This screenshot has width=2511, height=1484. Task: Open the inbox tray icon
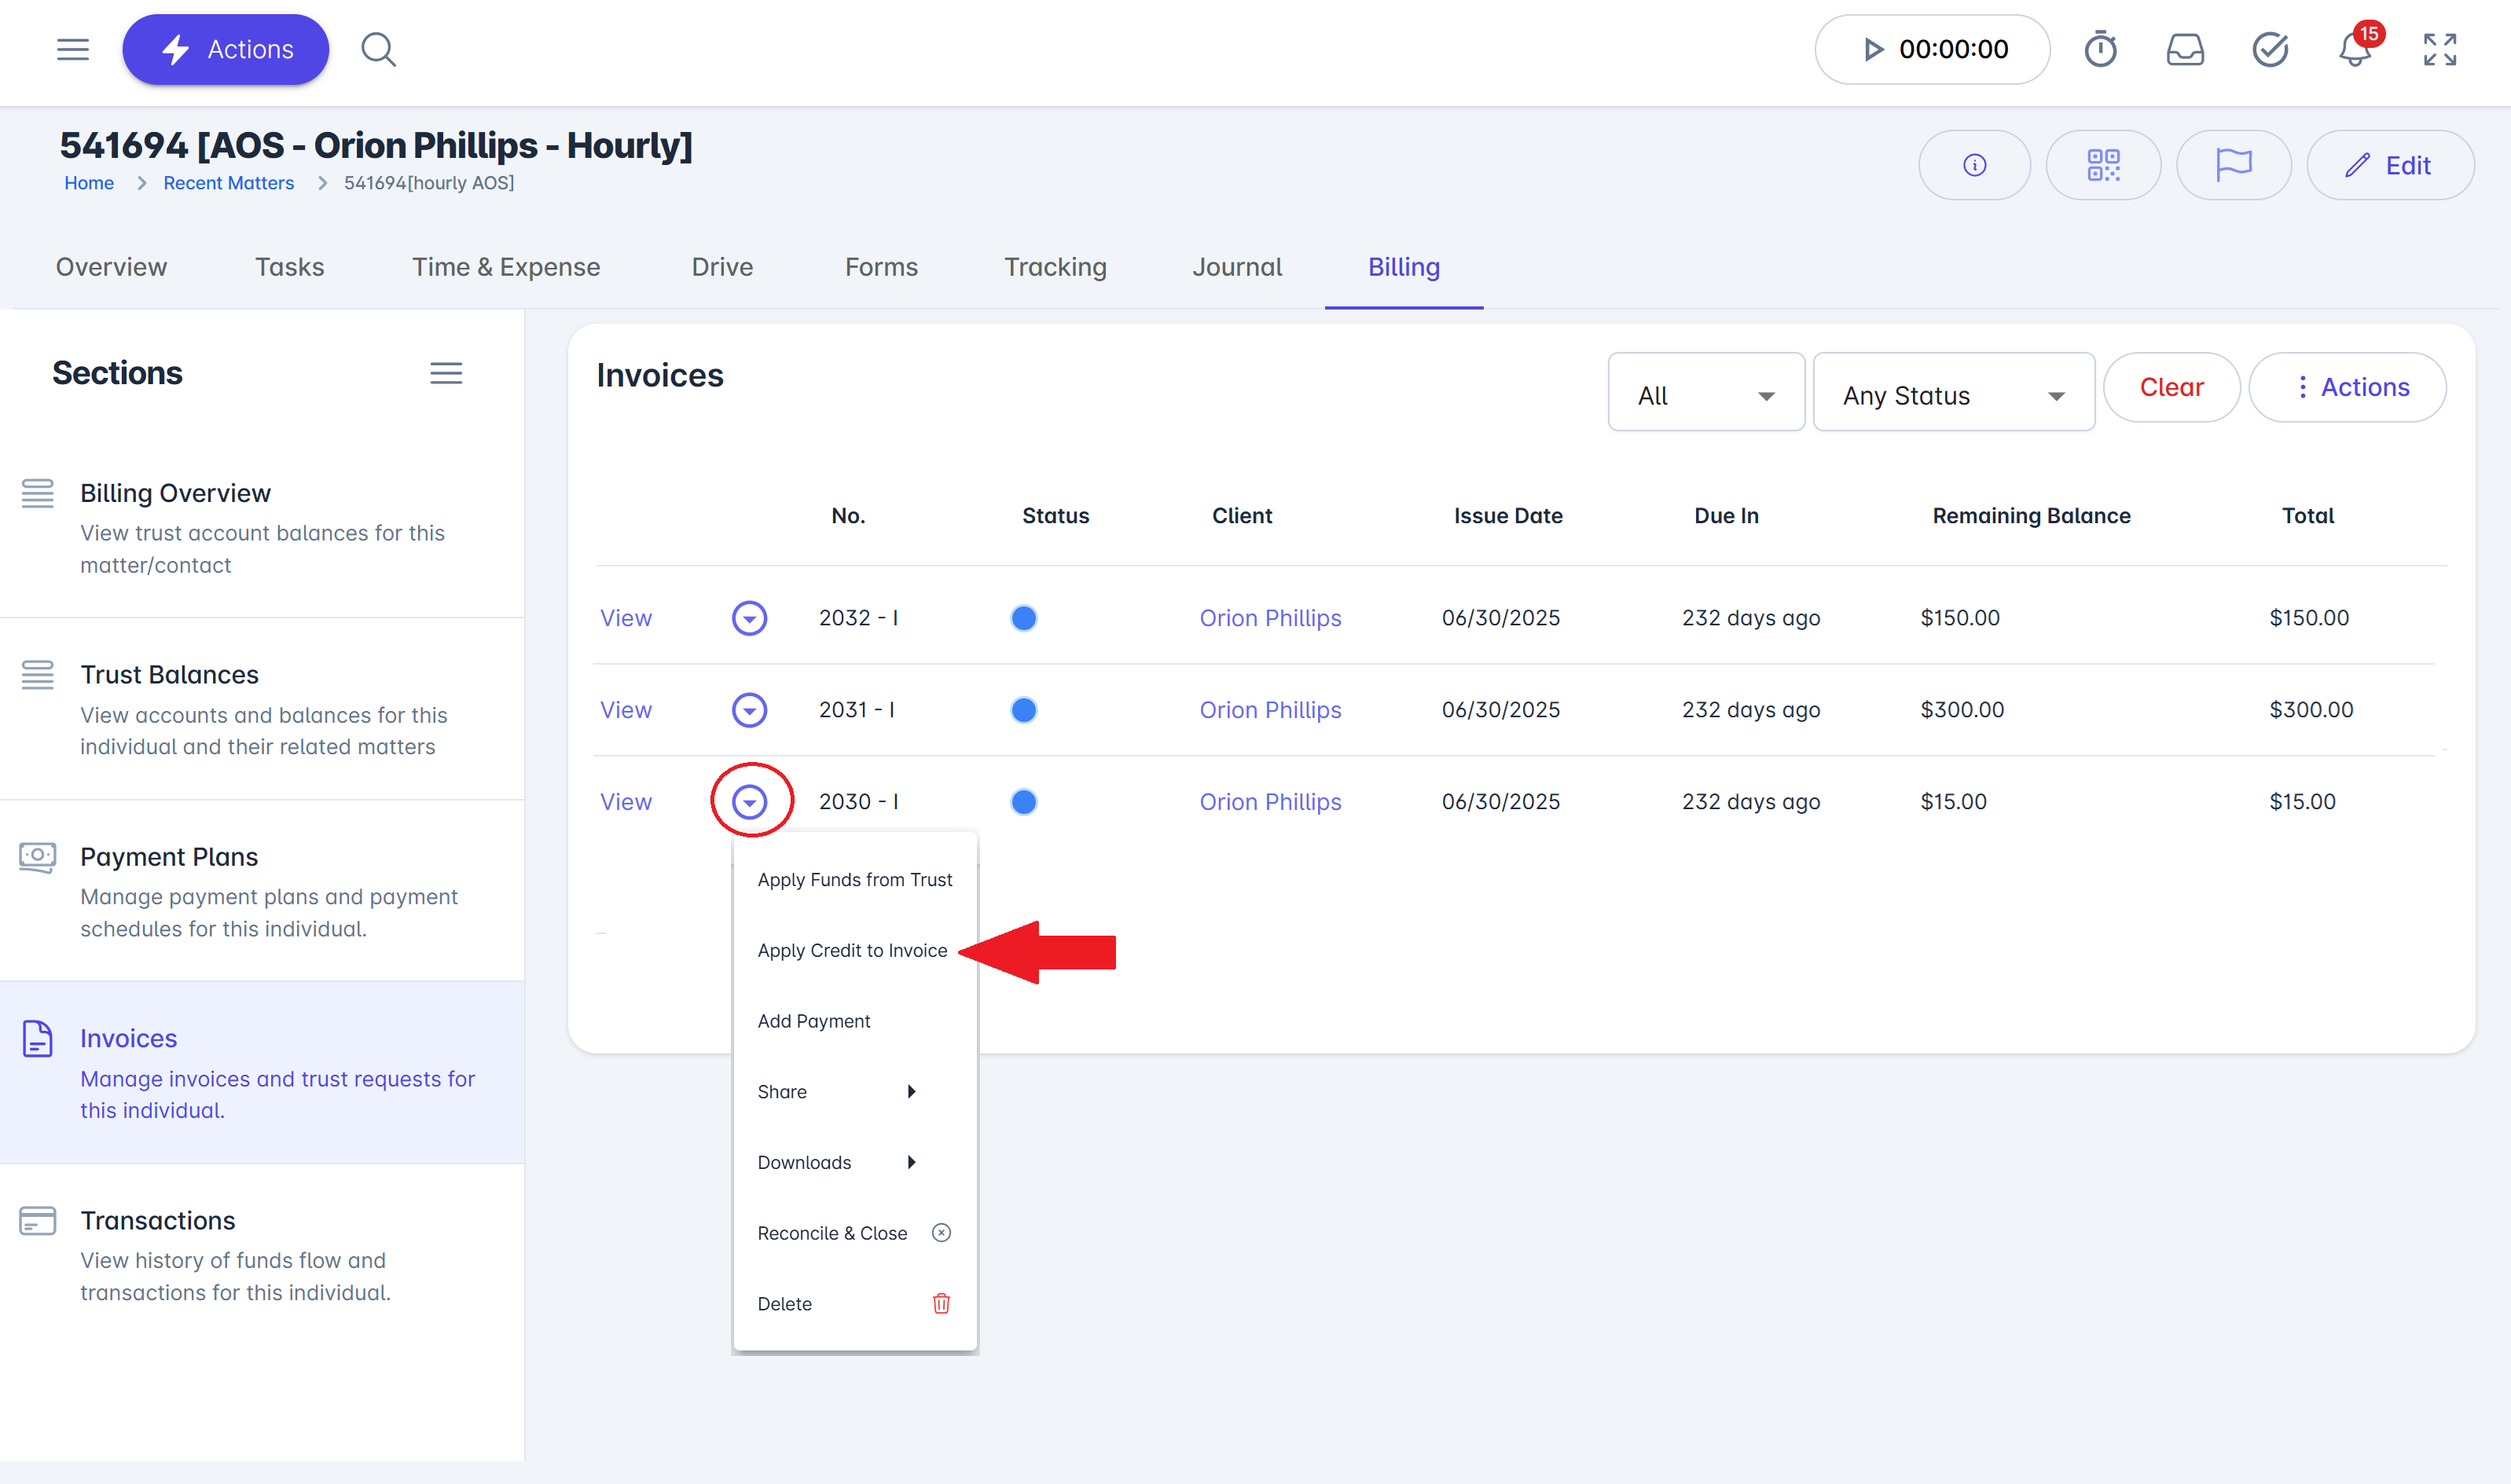pyautogui.click(x=2185, y=49)
